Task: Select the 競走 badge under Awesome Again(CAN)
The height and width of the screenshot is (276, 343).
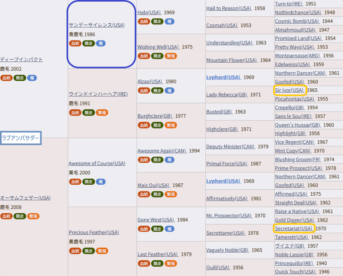Action: 157,160
